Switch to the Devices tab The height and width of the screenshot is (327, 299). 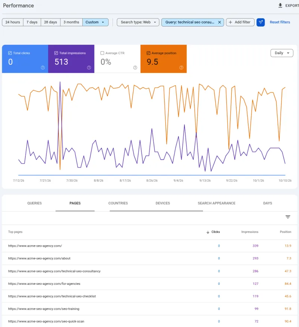[163, 203]
